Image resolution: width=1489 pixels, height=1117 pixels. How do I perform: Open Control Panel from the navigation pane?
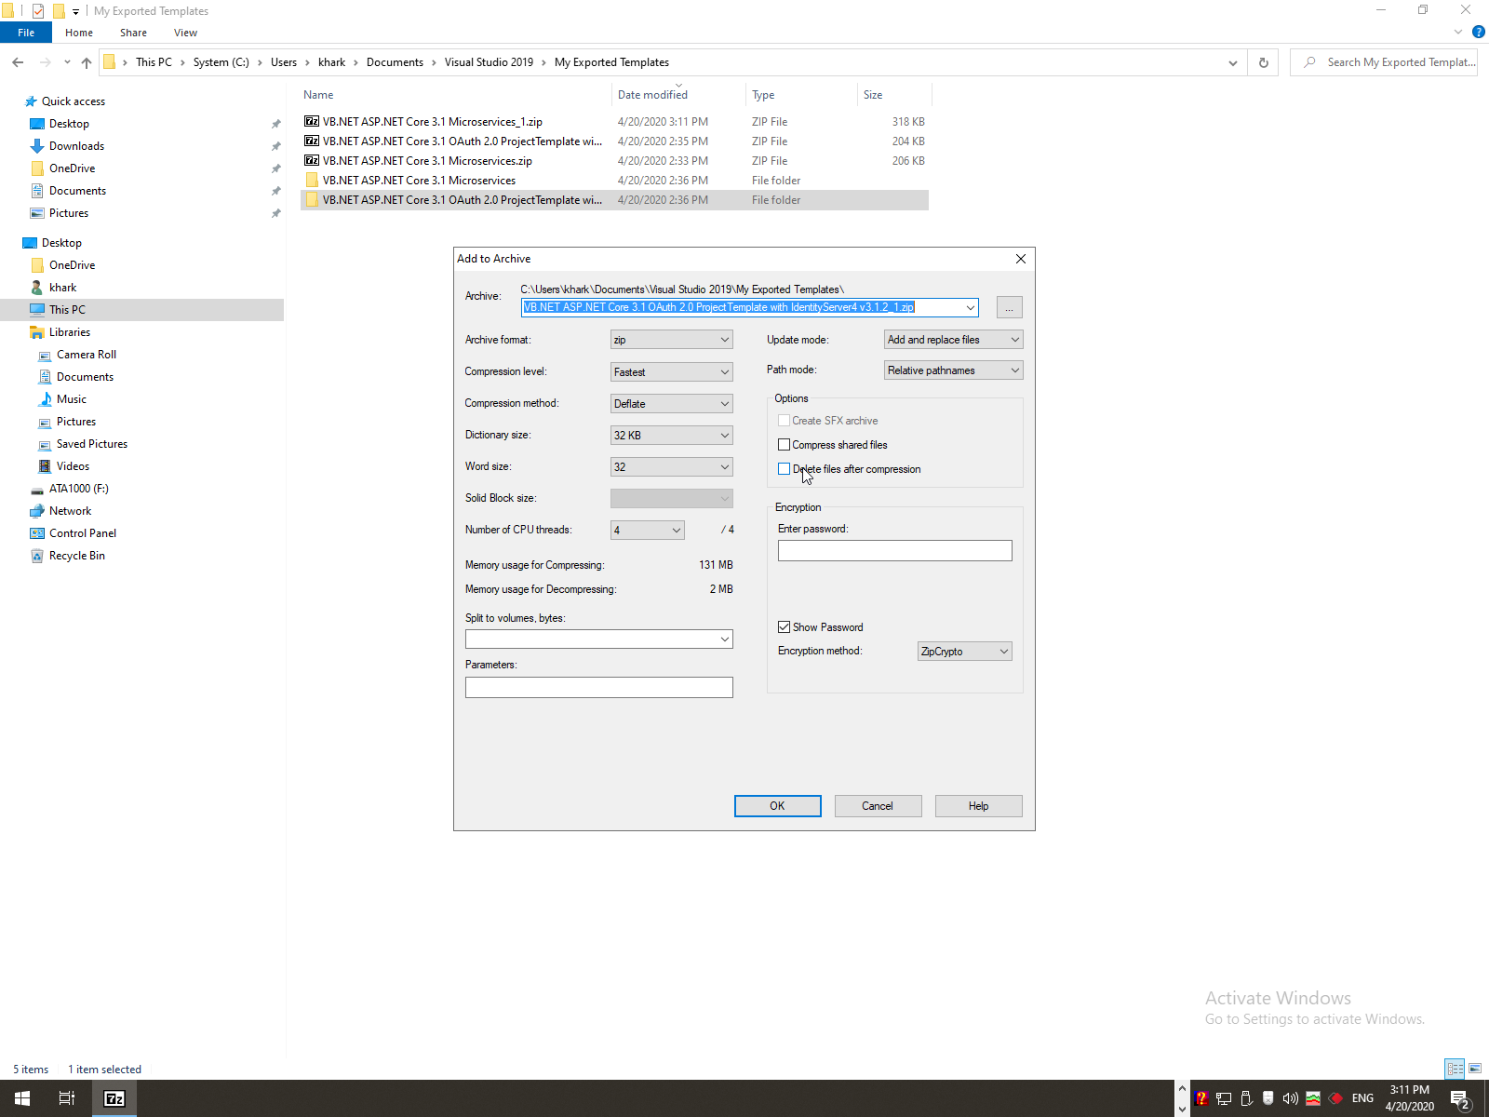point(83,533)
